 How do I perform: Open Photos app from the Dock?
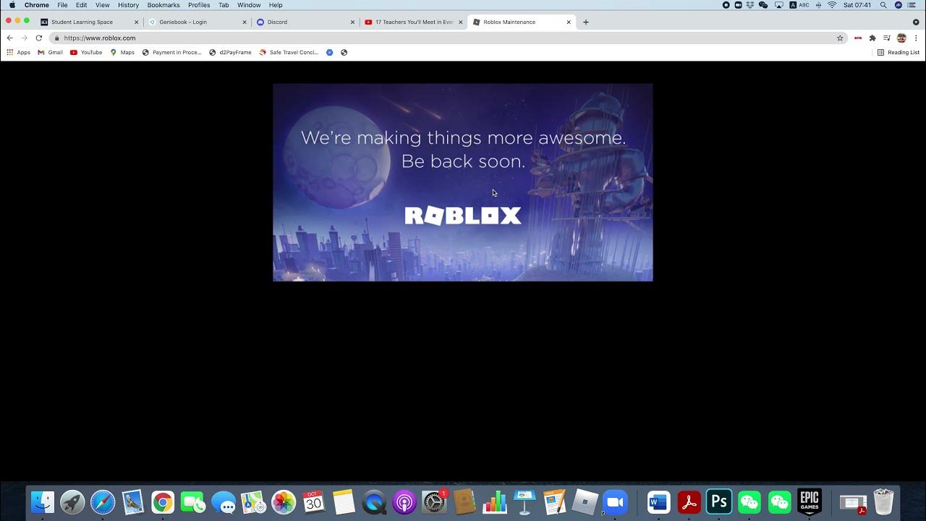click(x=284, y=501)
